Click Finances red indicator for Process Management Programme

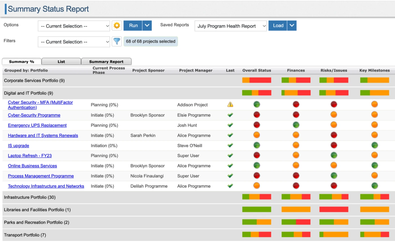(296, 175)
